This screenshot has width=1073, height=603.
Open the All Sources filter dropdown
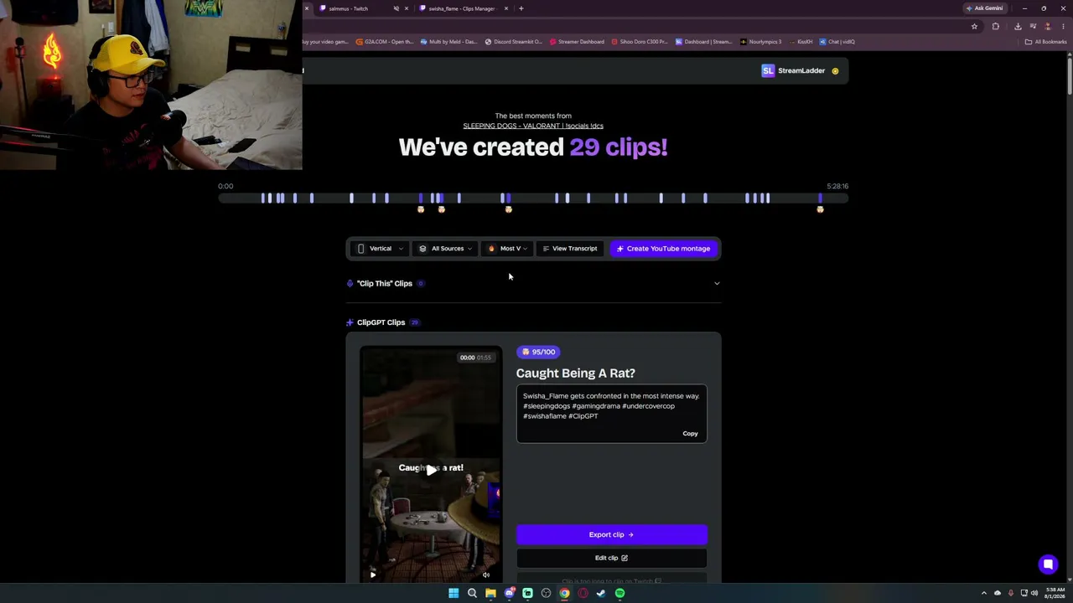pyautogui.click(x=446, y=249)
